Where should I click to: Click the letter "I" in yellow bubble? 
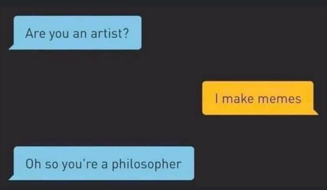tap(217, 99)
